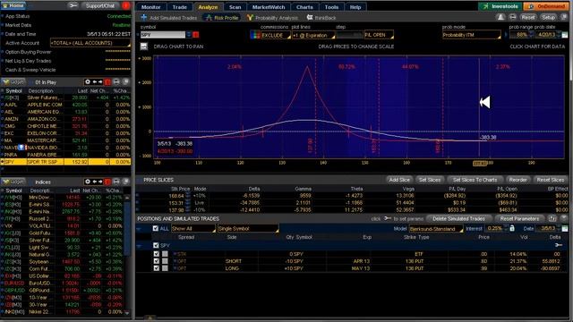Screen dimensions: 573x322
Task: Click the Add Slice button
Action: point(399,180)
